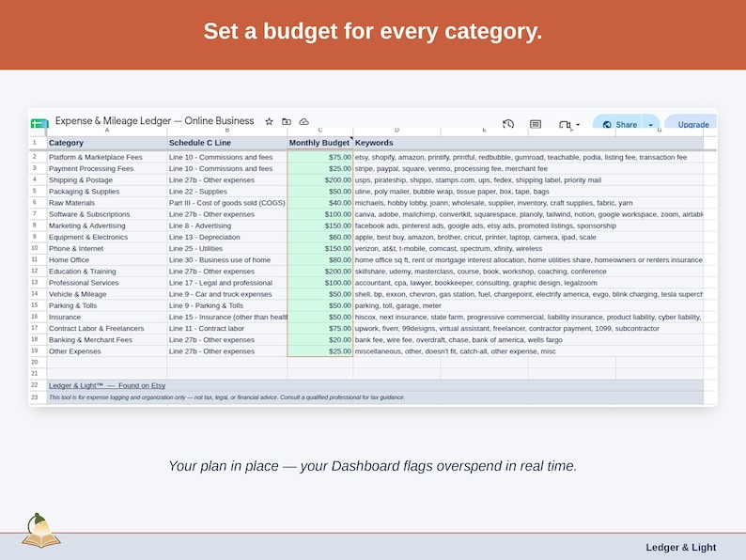This screenshot has height=560, width=746.
Task: Open version history clock icon
Action: (x=508, y=124)
